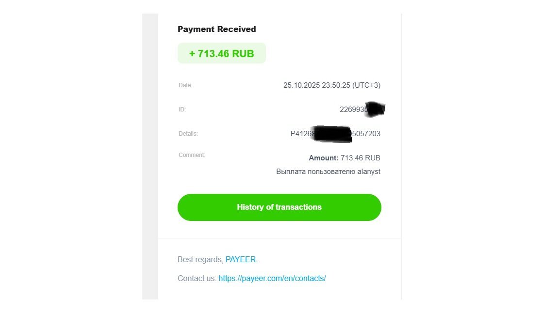
Task: Click the Best regards text
Action: (200, 260)
